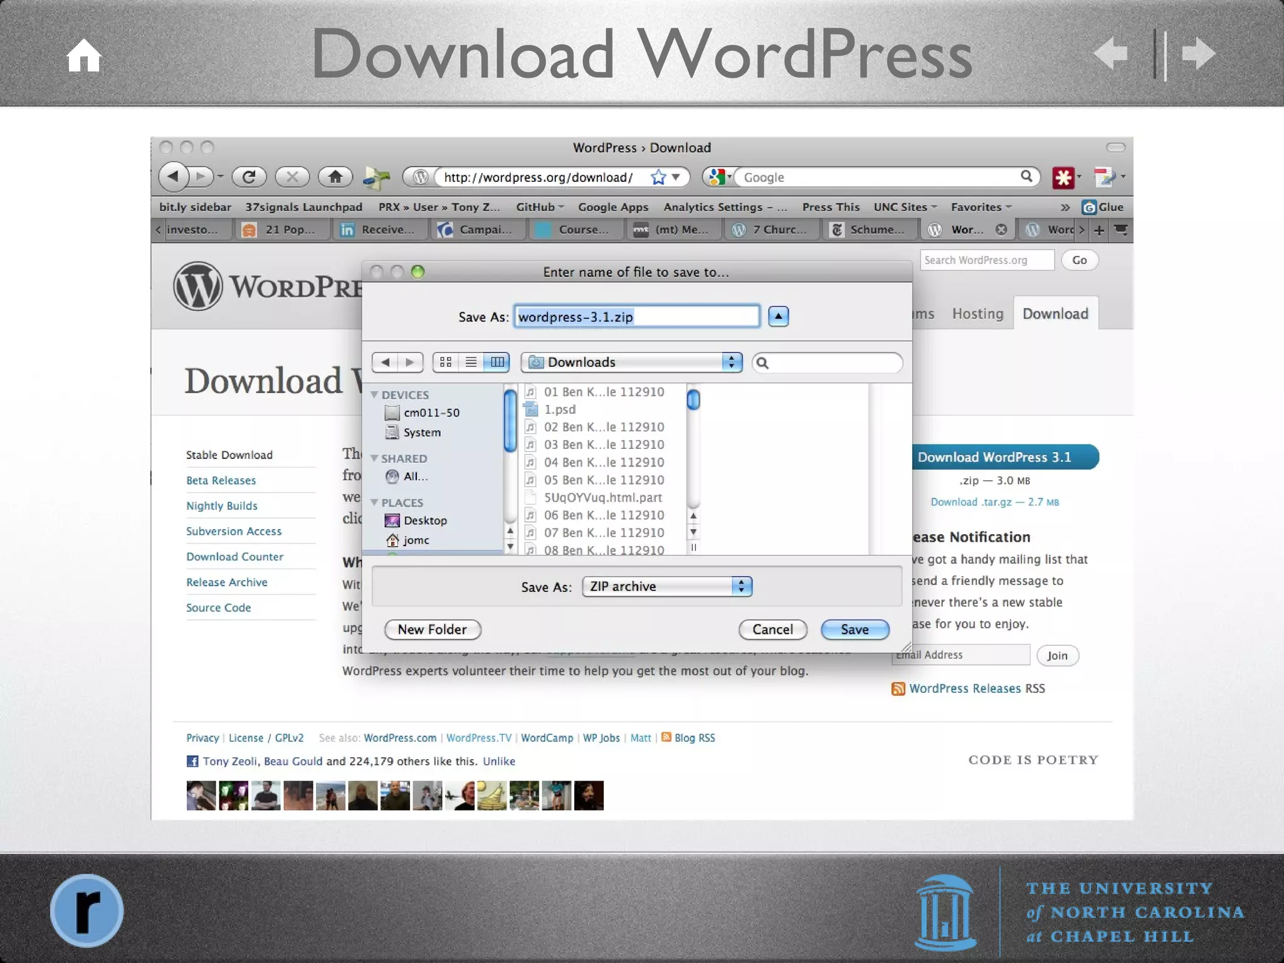Image resolution: width=1284 pixels, height=963 pixels.
Task: Select 5UqOYVuq.html.part file
Action: 594,497
